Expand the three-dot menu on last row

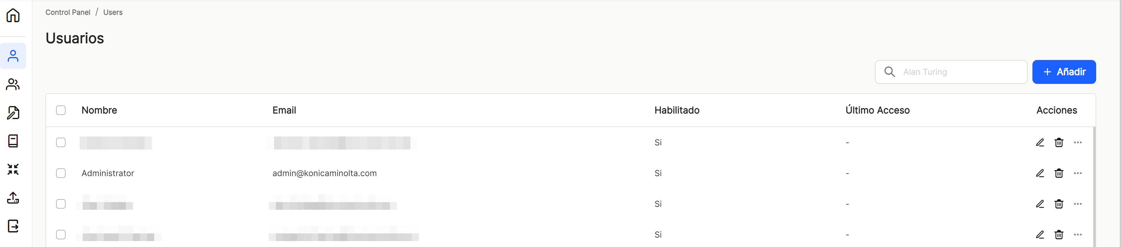click(x=1078, y=235)
